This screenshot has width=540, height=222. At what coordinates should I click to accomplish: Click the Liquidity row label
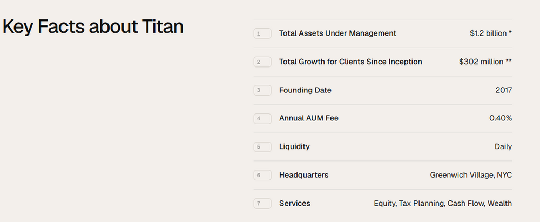(x=294, y=147)
